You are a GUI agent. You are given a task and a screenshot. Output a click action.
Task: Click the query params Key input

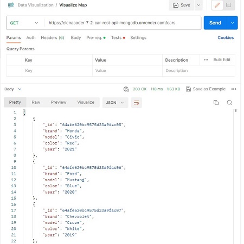click(57, 71)
